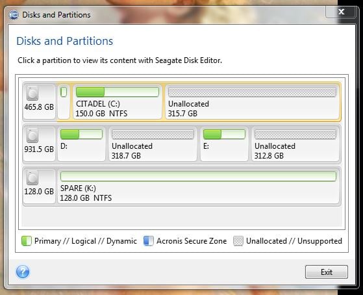The width and height of the screenshot is (363, 295).
Task: Click the SPARE (K:) usage bar
Action: pyautogui.click(x=198, y=176)
